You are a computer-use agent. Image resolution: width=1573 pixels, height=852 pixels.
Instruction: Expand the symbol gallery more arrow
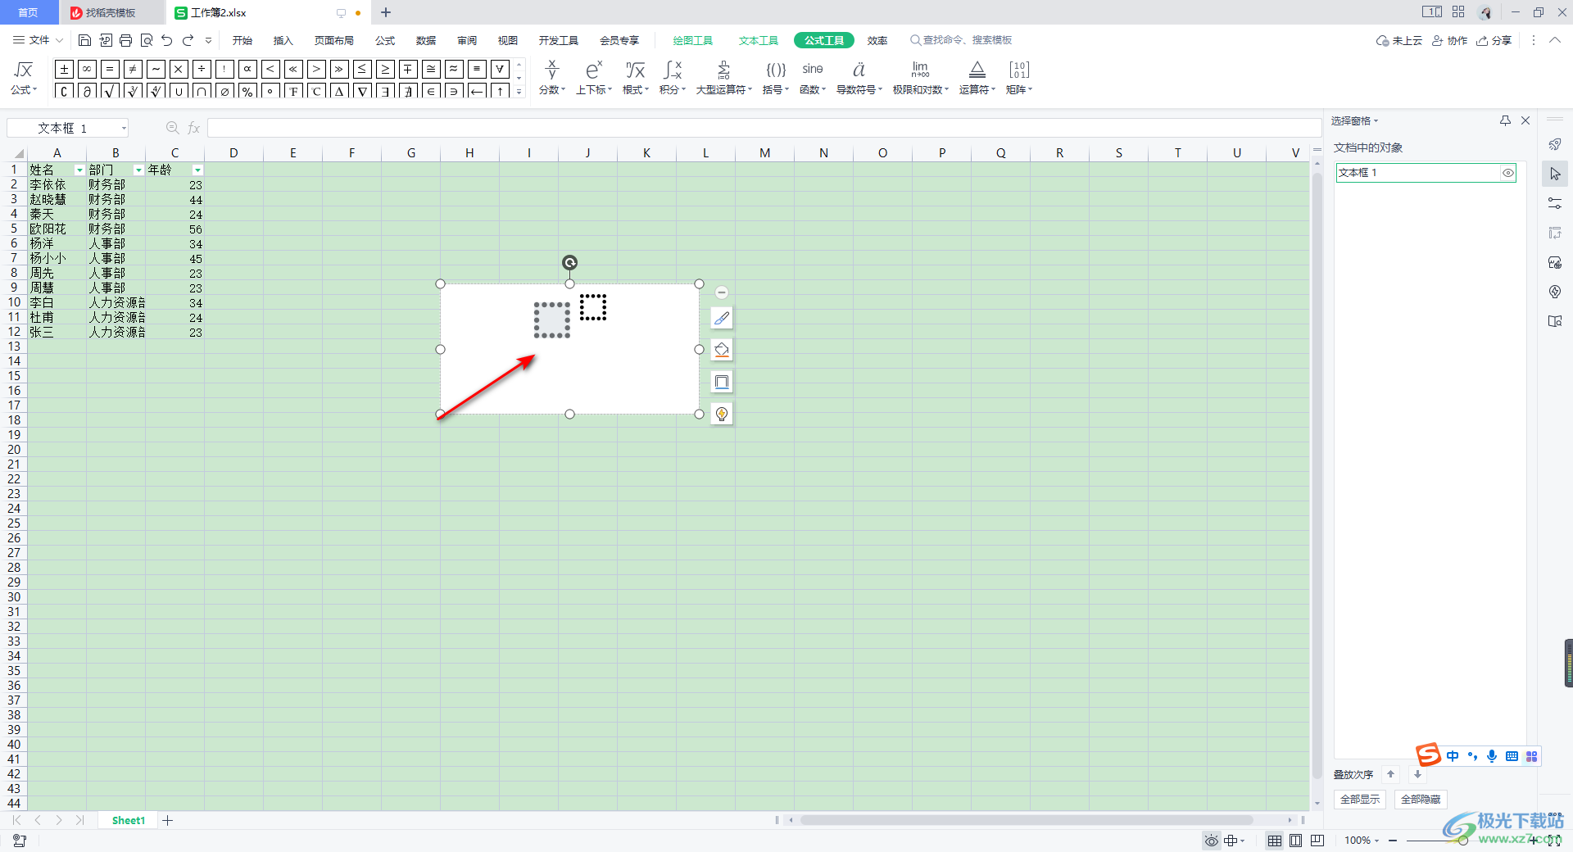(519, 91)
